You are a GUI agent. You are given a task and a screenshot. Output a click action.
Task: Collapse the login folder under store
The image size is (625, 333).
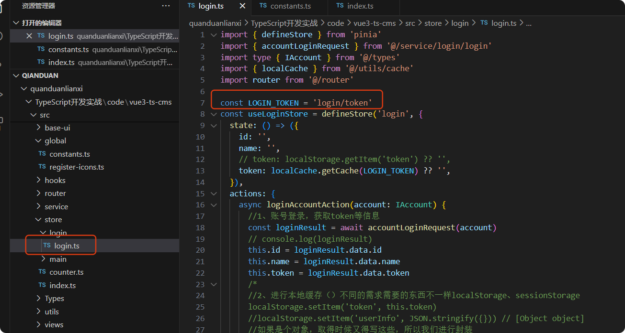pyautogui.click(x=44, y=233)
